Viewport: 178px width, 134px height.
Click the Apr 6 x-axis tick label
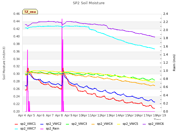click(40, 115)
